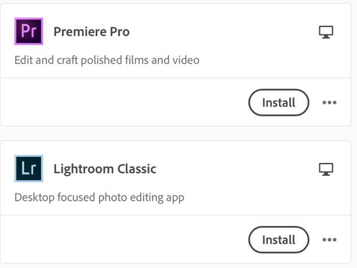The height and width of the screenshot is (268, 357).
Task: Click the desktop monitor icon for Premiere Pro
Action: click(x=326, y=32)
